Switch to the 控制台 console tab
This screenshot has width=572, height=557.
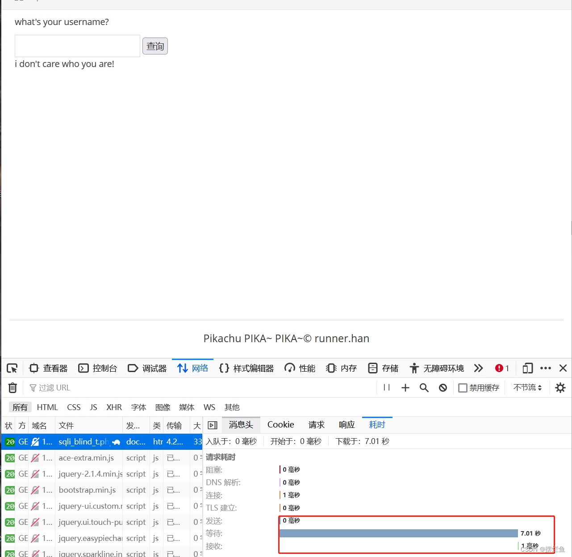click(98, 368)
